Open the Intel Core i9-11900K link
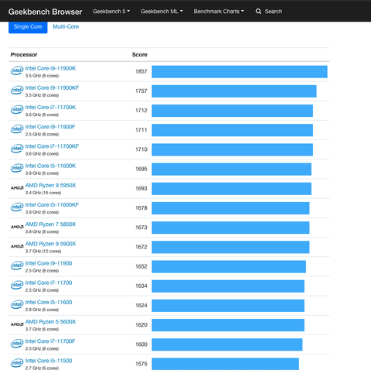 pos(50,68)
